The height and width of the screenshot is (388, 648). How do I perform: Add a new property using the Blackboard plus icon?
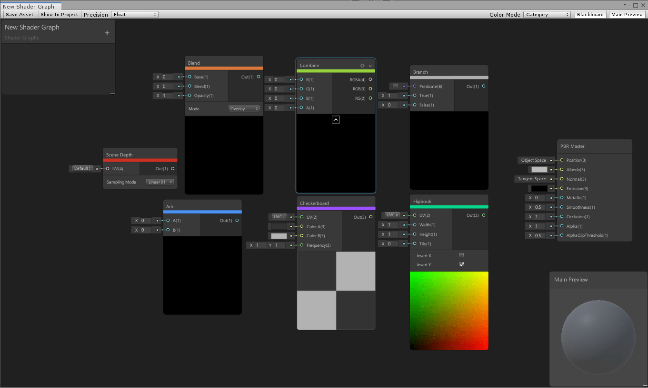(x=107, y=31)
